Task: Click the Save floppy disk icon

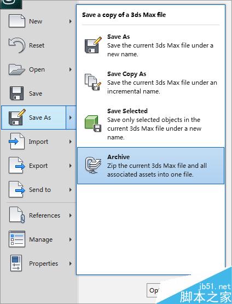Action: point(16,93)
